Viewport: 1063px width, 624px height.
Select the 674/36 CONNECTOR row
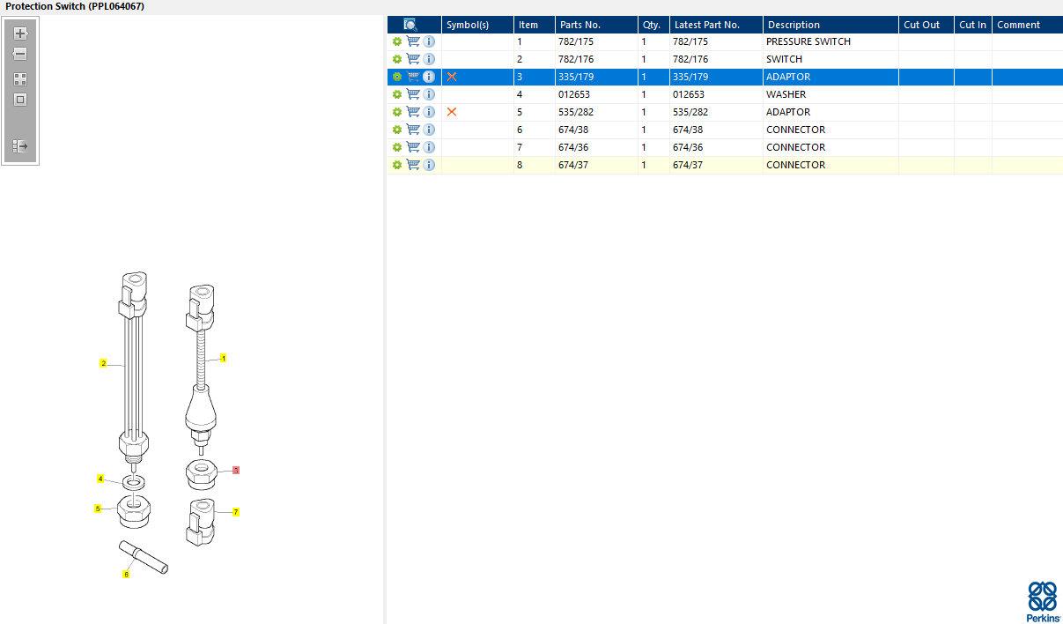point(725,147)
